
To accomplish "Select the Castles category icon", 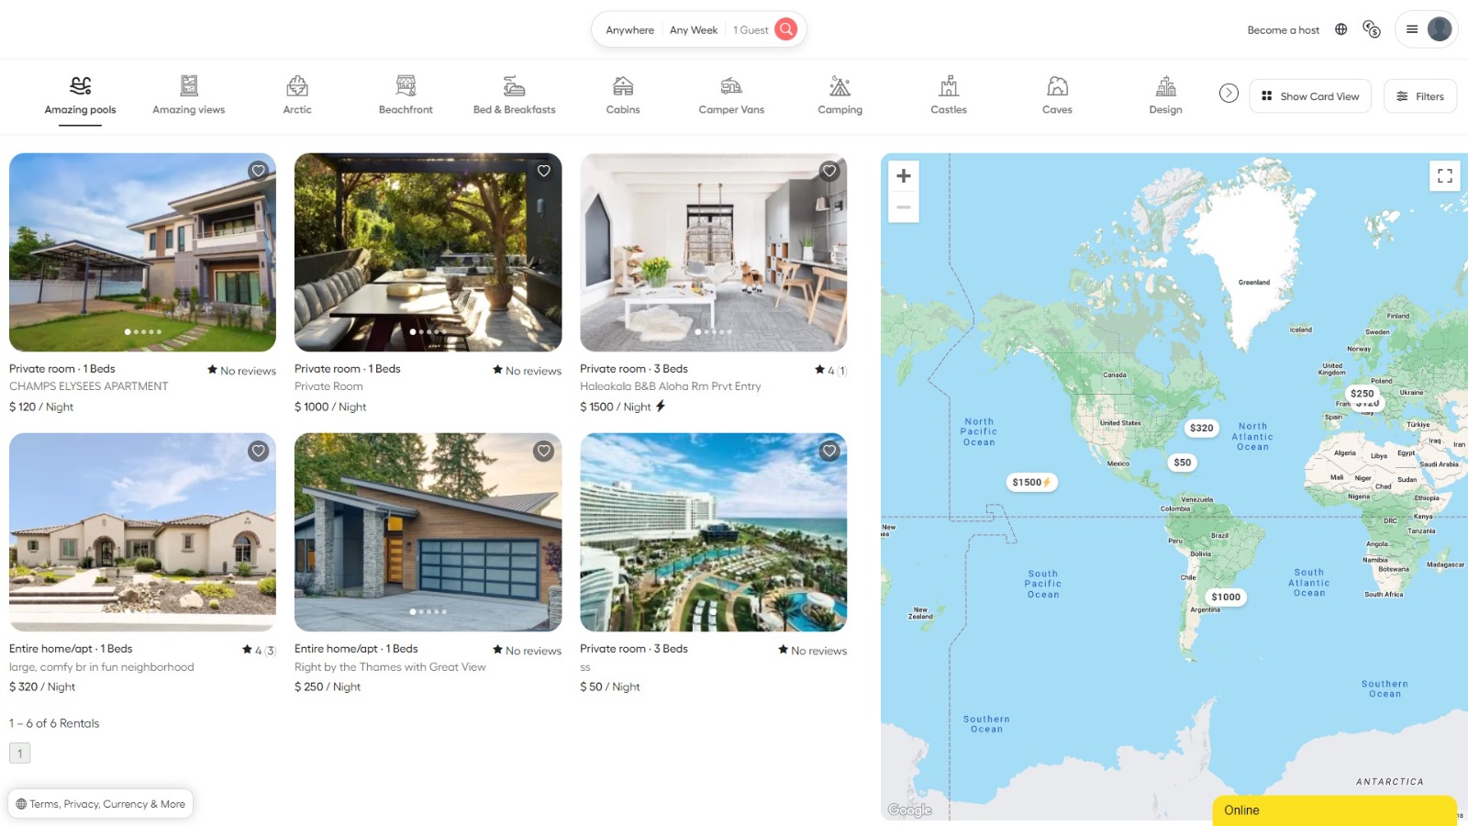I will coord(949,86).
